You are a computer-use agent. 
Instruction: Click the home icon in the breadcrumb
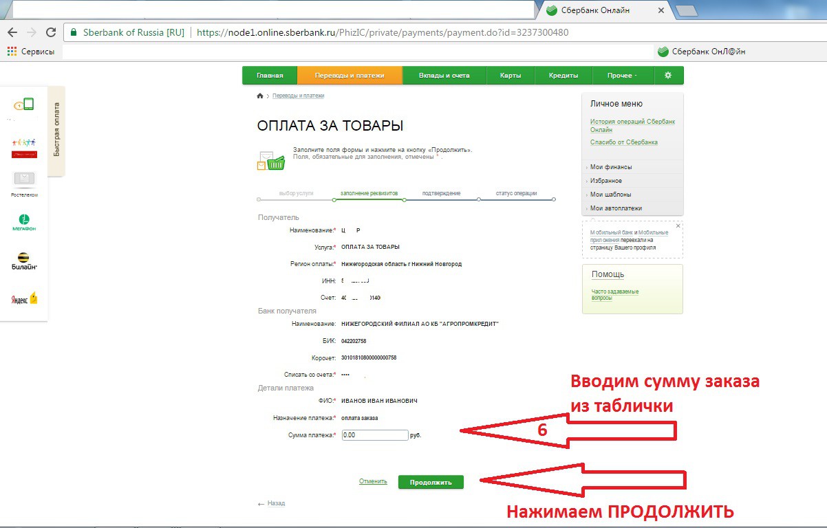point(260,96)
